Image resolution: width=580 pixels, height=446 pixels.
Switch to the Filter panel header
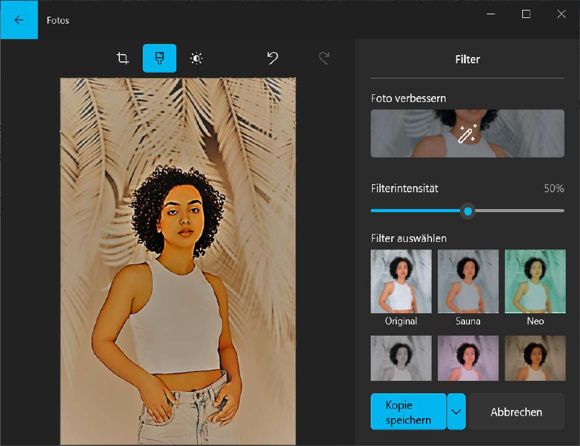click(x=467, y=59)
